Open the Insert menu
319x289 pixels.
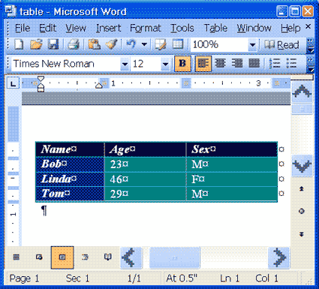coord(109,28)
